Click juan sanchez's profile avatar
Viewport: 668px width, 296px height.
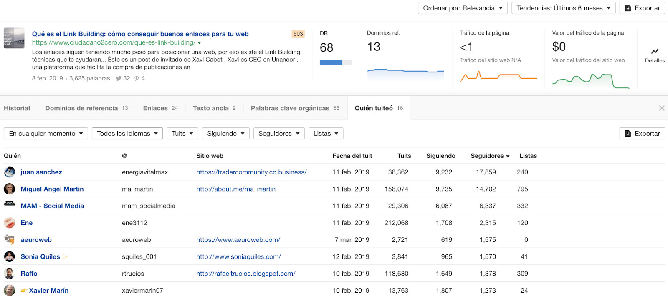(x=10, y=172)
